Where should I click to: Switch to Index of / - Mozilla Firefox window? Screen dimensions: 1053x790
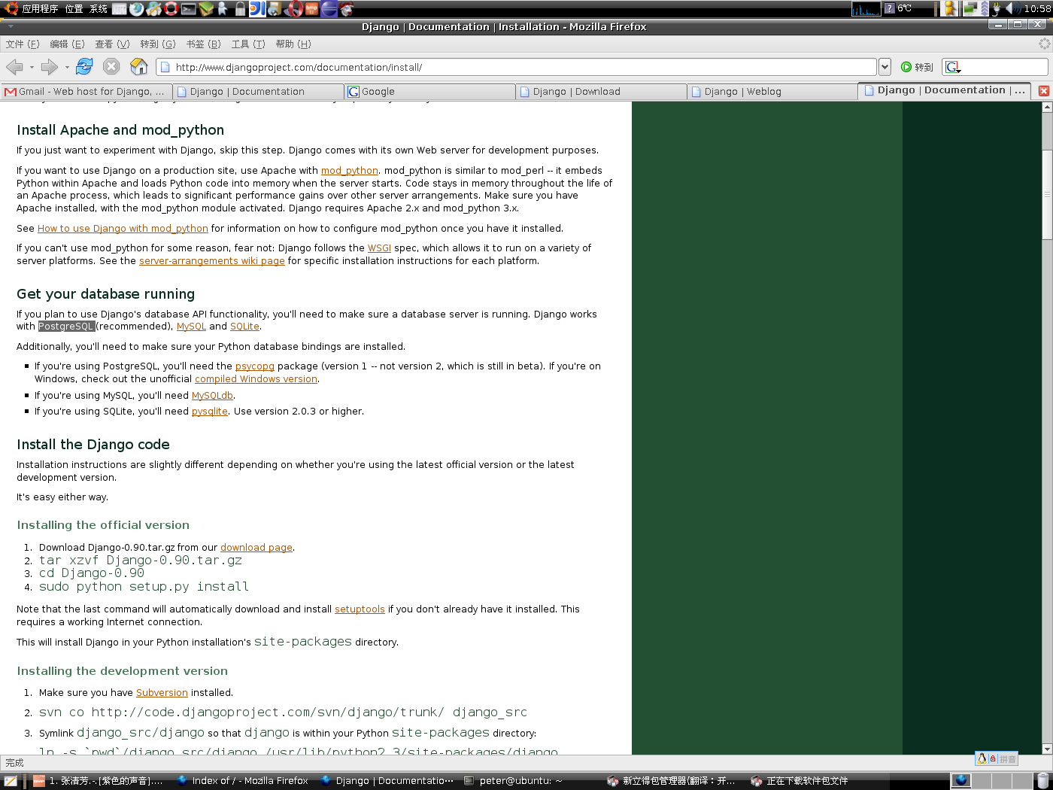click(242, 781)
